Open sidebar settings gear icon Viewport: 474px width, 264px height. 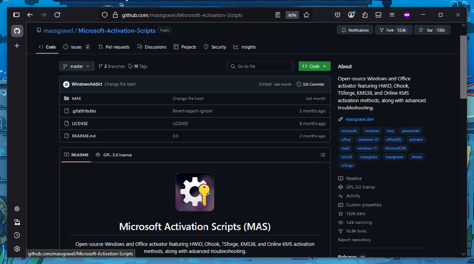click(17, 249)
